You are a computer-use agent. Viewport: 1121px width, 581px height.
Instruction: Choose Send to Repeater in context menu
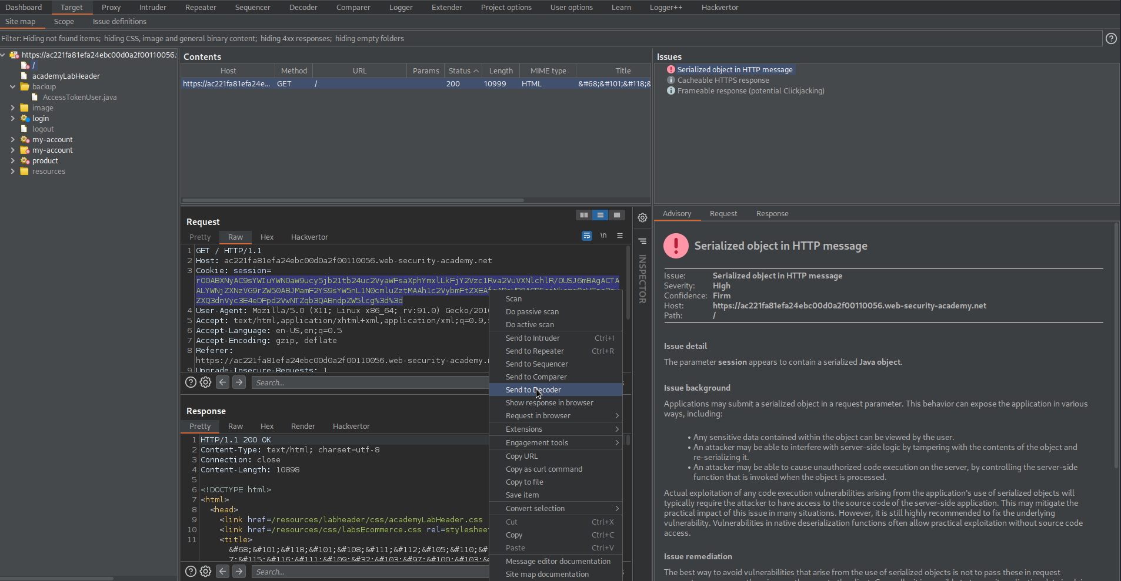(556, 351)
